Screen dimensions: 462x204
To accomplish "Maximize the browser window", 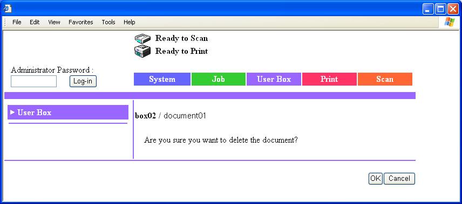I will click(x=441, y=9).
